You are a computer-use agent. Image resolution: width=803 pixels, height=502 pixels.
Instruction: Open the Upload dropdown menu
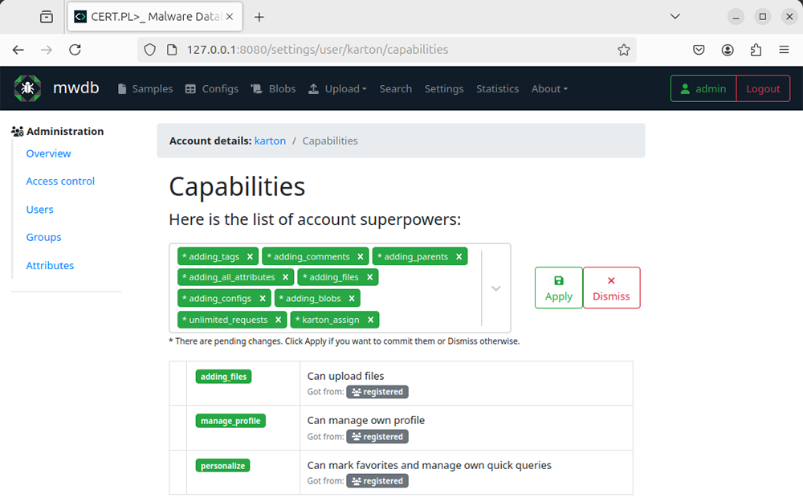point(337,89)
